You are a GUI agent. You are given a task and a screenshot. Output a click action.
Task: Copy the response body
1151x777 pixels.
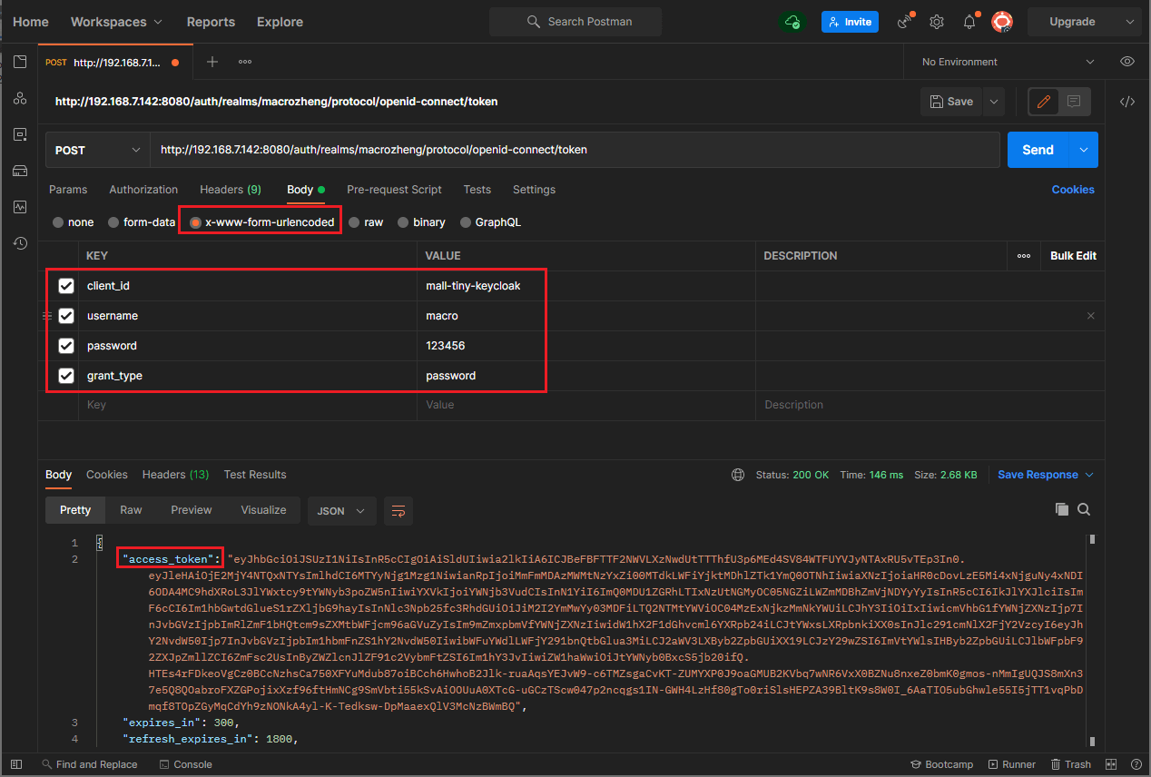tap(1062, 510)
